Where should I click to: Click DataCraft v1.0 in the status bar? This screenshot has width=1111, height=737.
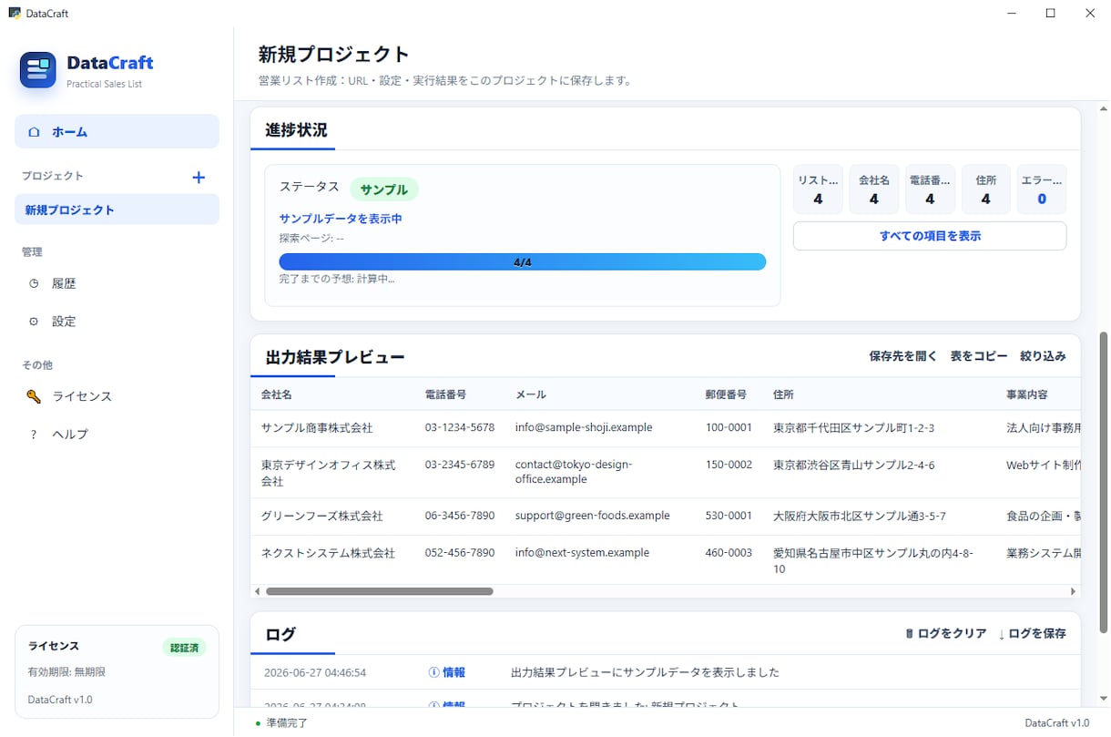(x=1056, y=723)
